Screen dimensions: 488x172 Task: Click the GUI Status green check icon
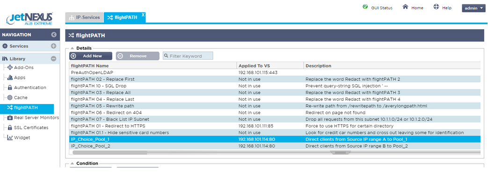click(365, 7)
